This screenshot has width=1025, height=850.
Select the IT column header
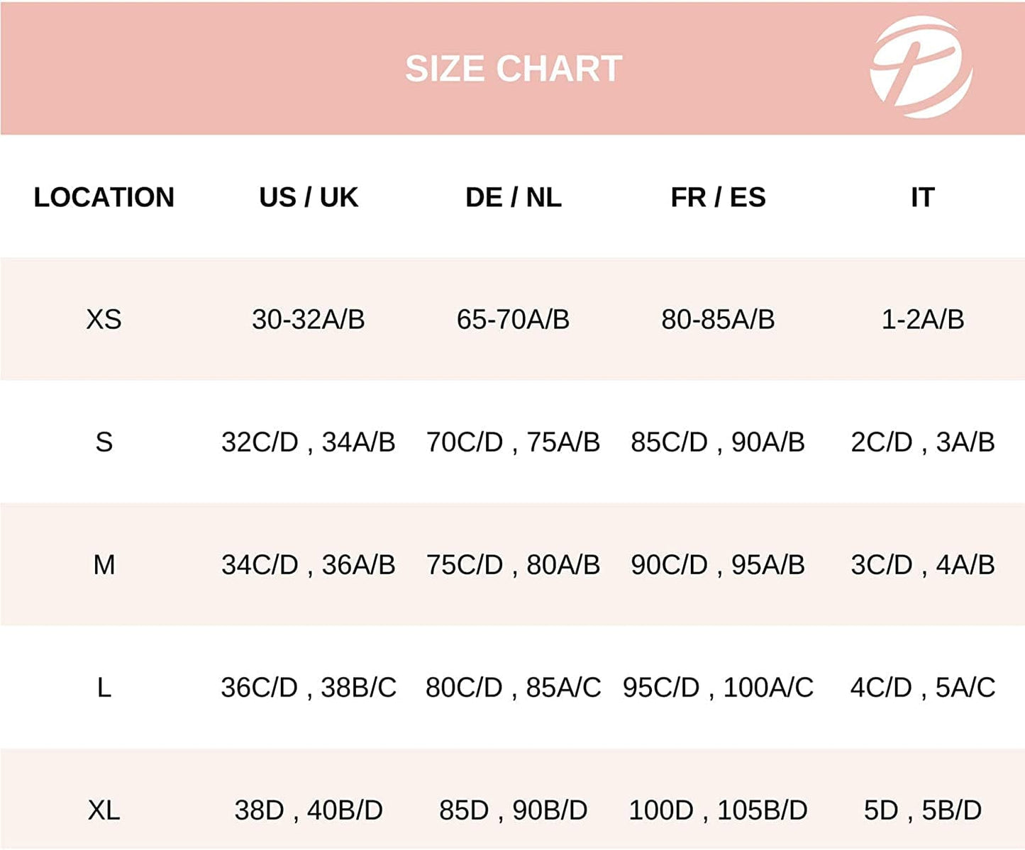point(923,197)
